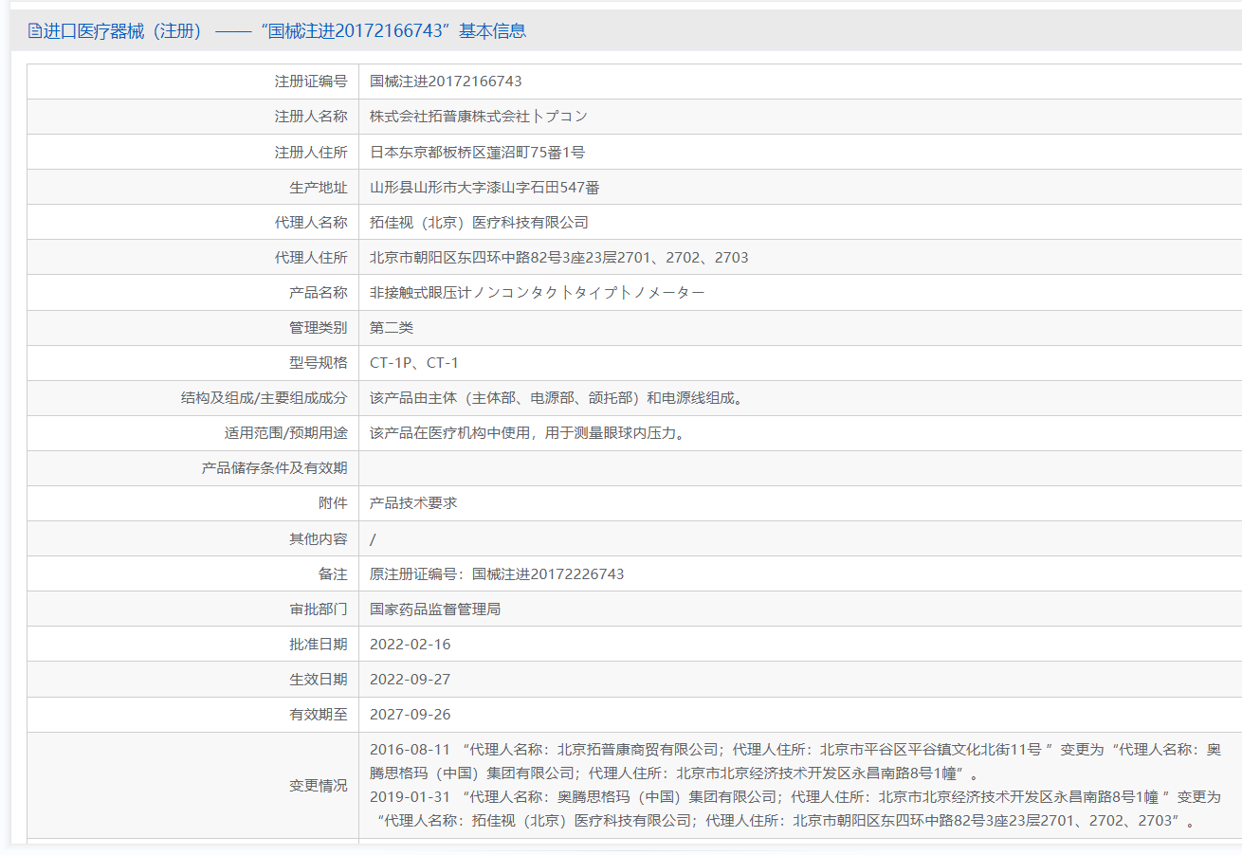Click the product name 非接触式眼压计 cell
The height and width of the screenshot is (855, 1242).
pos(531,291)
